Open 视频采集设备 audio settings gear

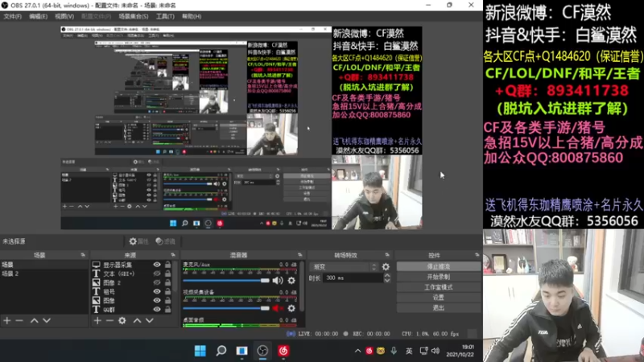point(291,308)
